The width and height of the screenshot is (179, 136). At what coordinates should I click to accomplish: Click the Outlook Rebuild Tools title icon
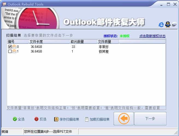tap(4, 4)
